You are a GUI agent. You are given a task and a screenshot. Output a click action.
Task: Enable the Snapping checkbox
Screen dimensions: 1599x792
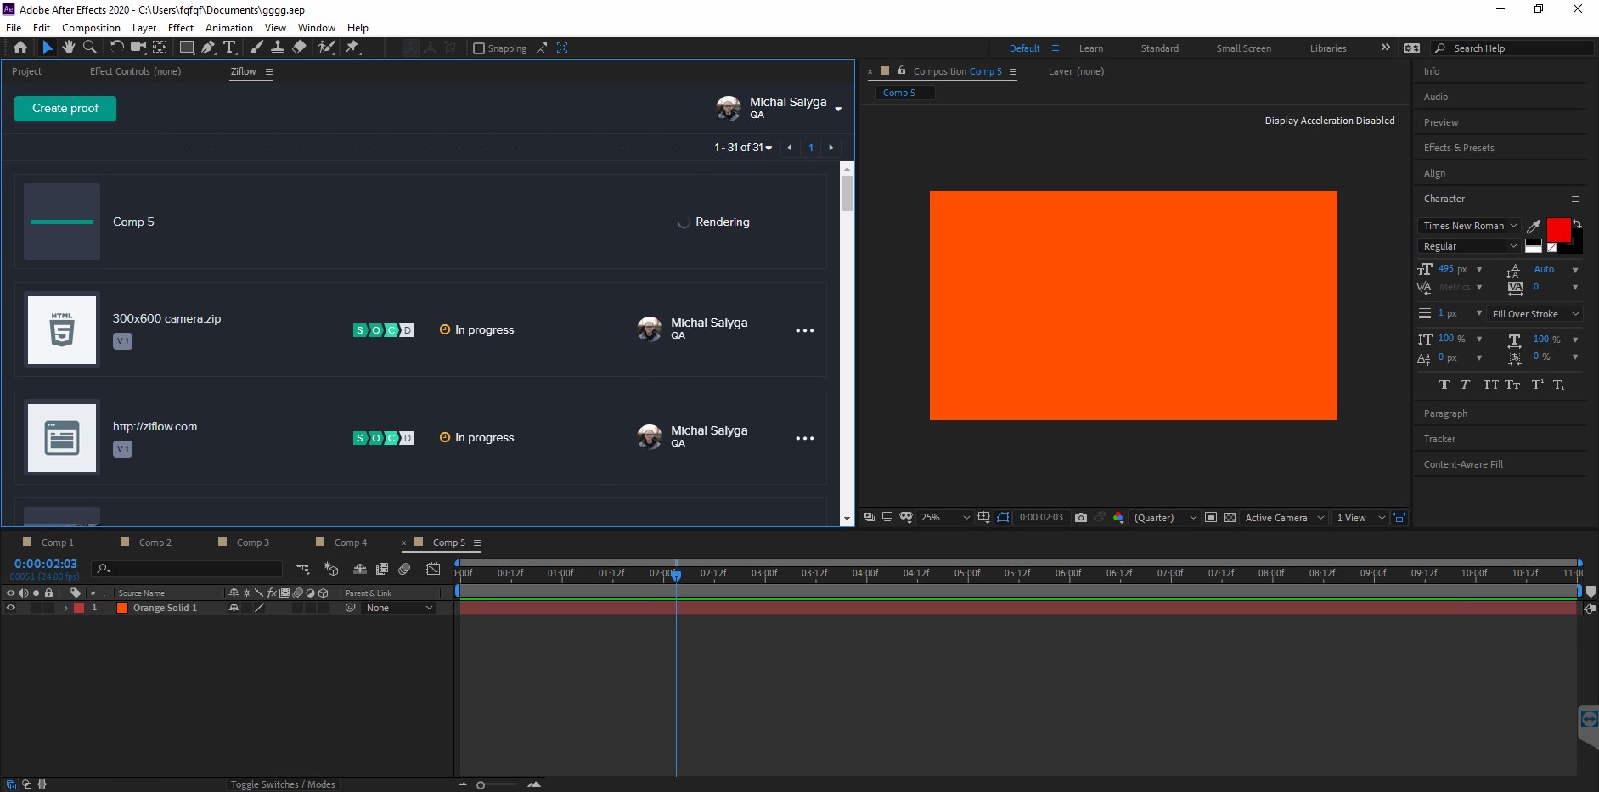point(479,48)
